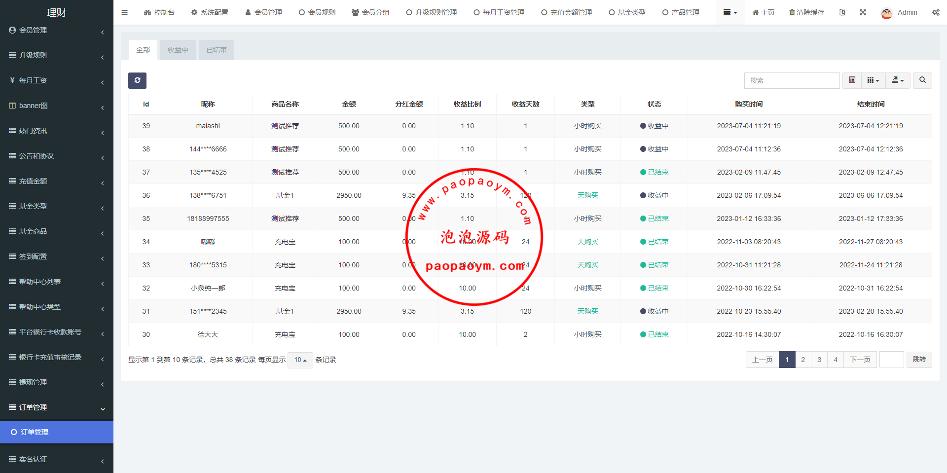Image resolution: width=947 pixels, height=473 pixels.
Task: Open the columns visibility dropdown
Action: point(873,80)
